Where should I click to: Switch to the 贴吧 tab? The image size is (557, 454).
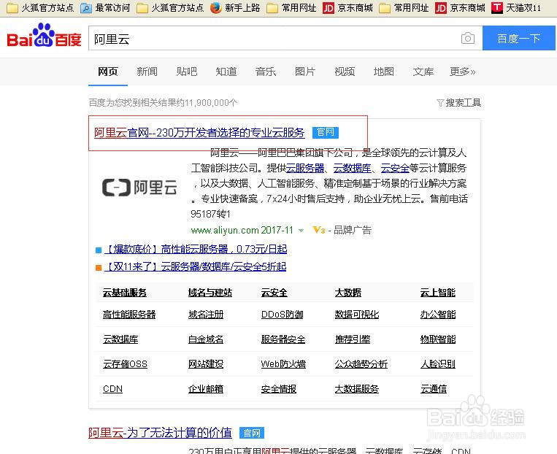[187, 72]
